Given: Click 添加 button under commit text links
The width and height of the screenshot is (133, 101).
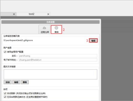Looking at the screenshot, I should [x=7, y=82].
